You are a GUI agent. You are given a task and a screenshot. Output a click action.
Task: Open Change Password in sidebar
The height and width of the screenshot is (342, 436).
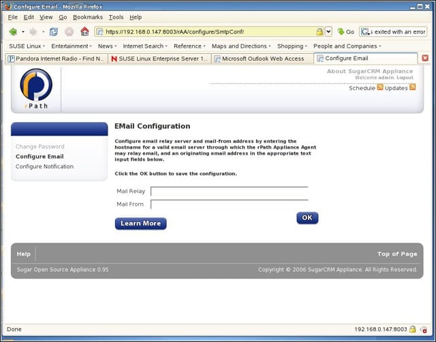pyautogui.click(x=40, y=146)
